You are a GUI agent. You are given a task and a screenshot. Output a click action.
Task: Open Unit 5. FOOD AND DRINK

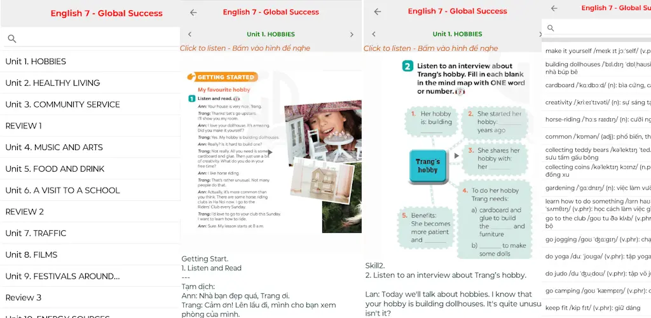[90, 169]
